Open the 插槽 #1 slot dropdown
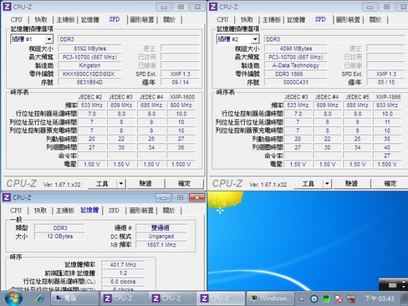 click(x=49, y=39)
